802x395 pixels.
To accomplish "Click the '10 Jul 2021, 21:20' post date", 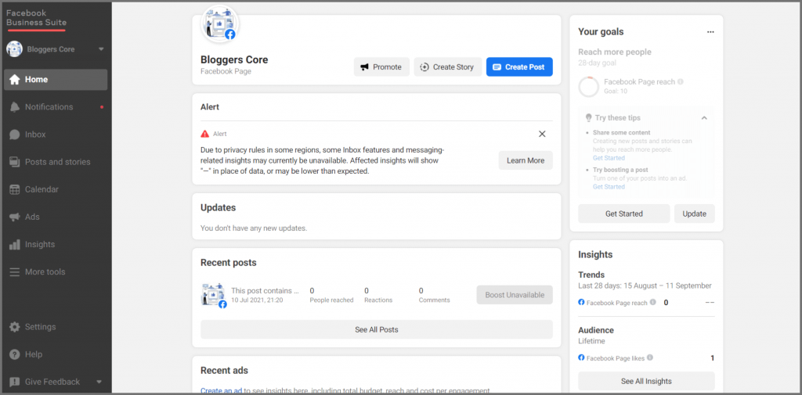I will (x=257, y=300).
